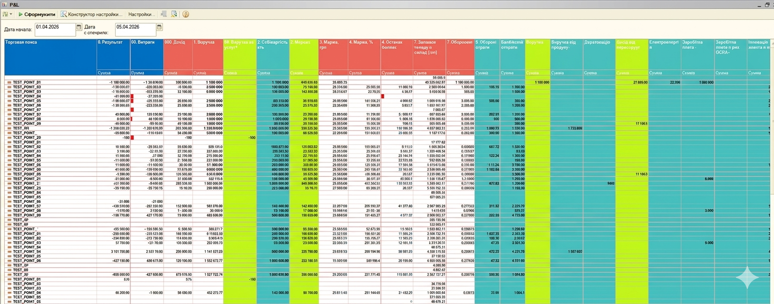The image size is (774, 304).
Task: Select the 4. Маржа, % column header
Action: (x=364, y=55)
